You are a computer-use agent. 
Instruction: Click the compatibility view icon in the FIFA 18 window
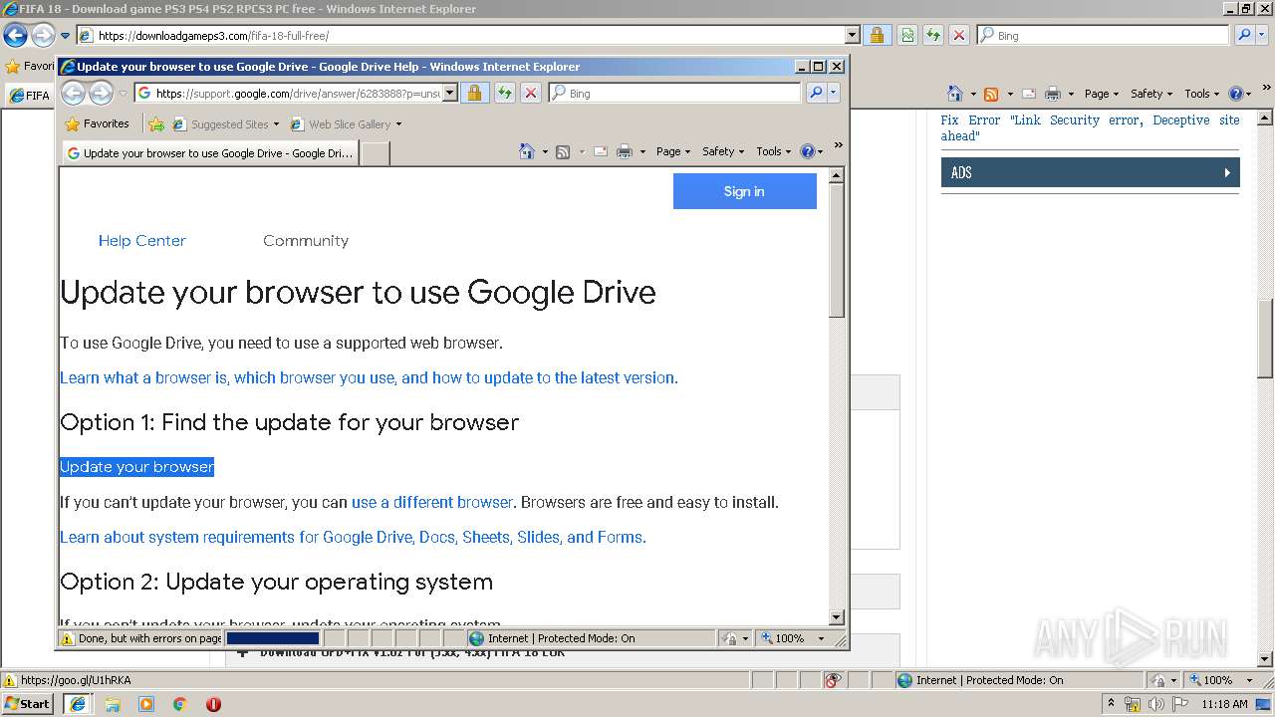pyautogui.click(x=907, y=35)
